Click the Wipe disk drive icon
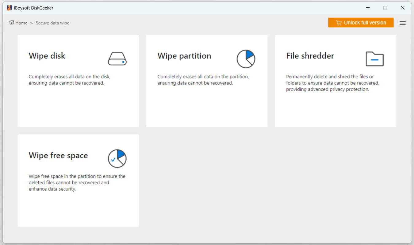Viewport: 414px width, 245px height. (x=117, y=58)
